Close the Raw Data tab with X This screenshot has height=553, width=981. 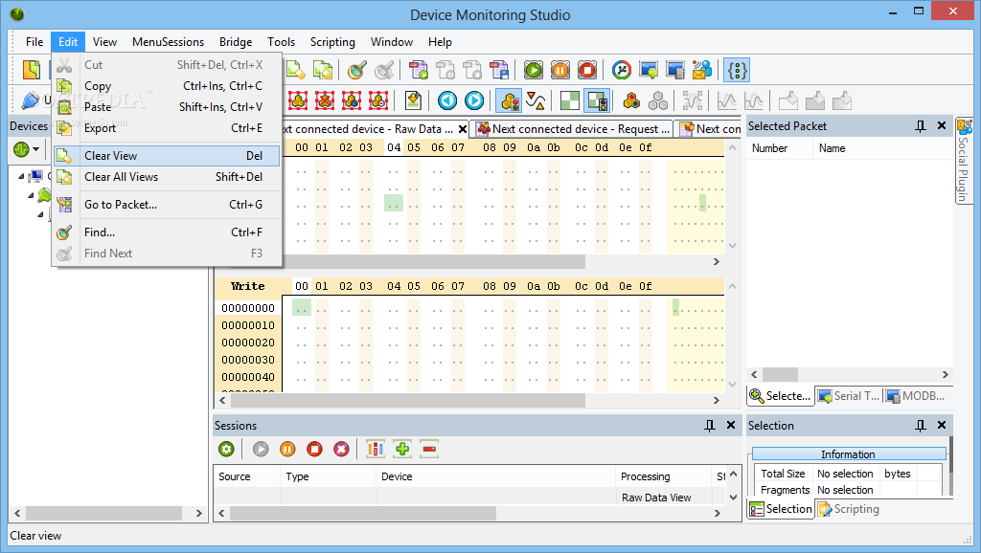463,129
